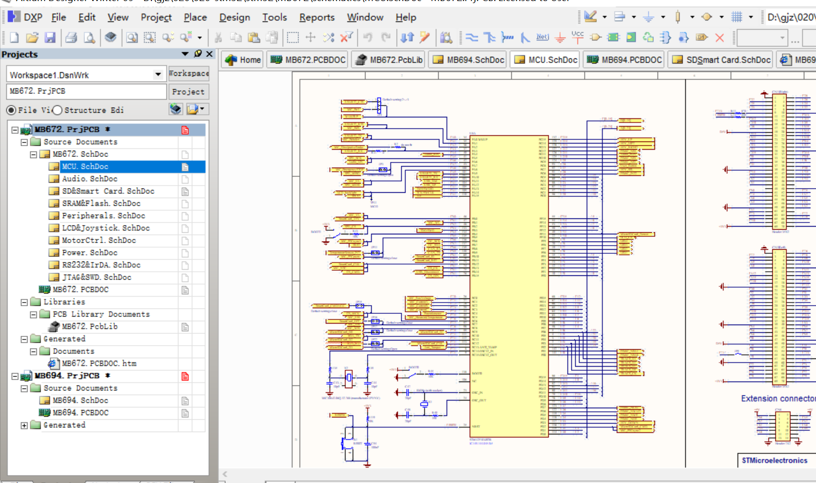The height and width of the screenshot is (483, 816).
Task: Pin the Projects panel with pushpin
Action: 198,54
